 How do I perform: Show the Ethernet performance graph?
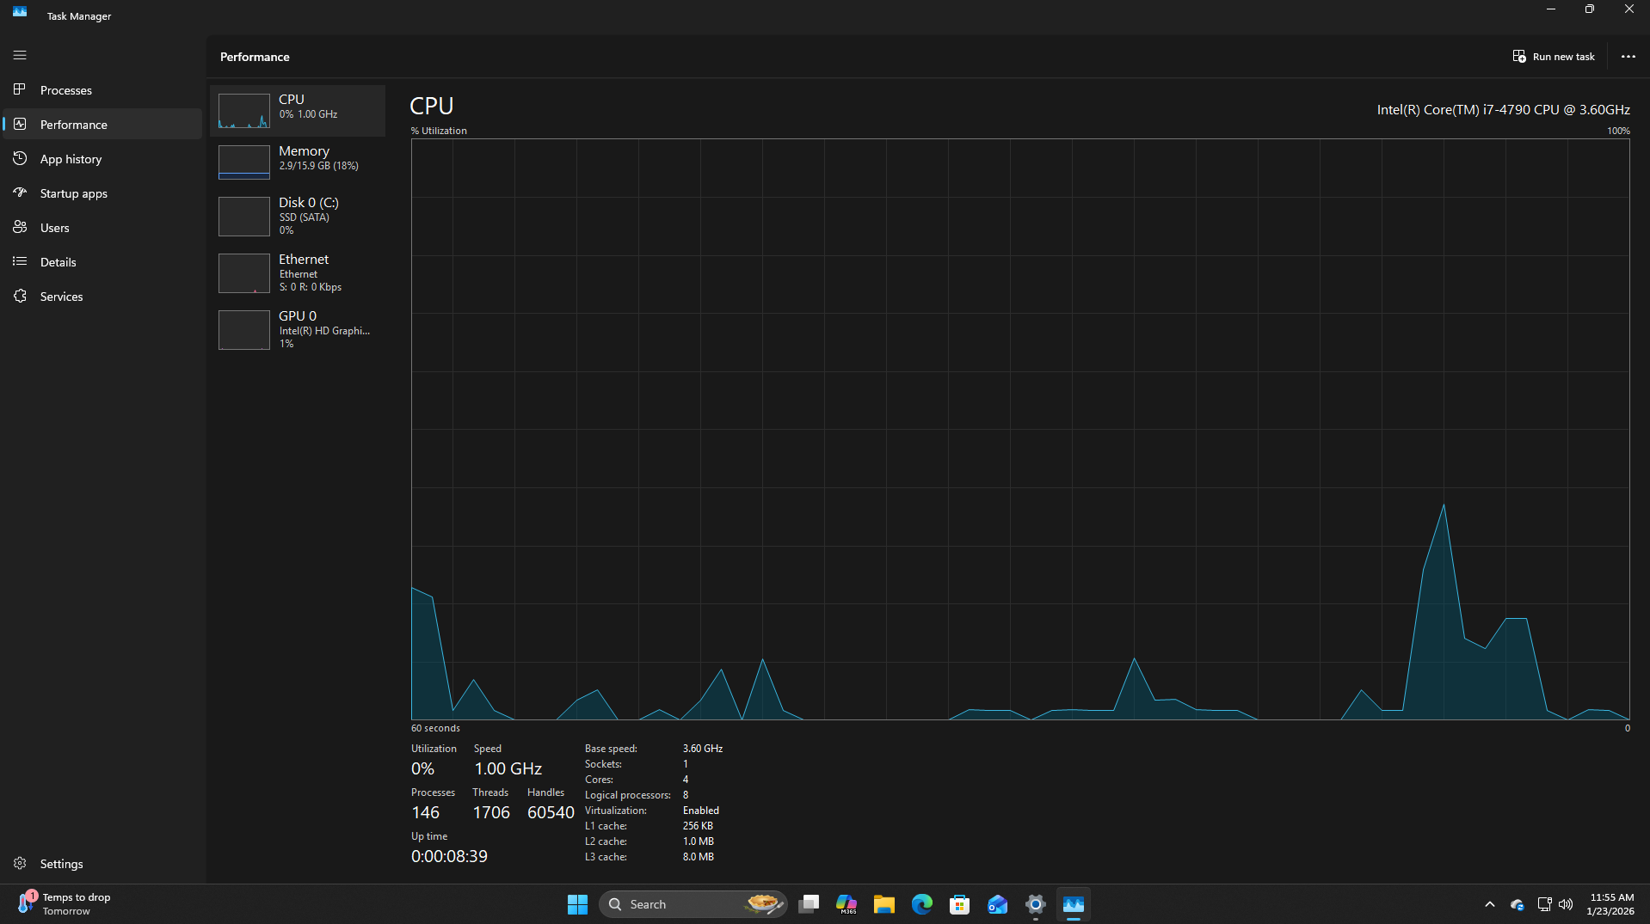coord(298,272)
